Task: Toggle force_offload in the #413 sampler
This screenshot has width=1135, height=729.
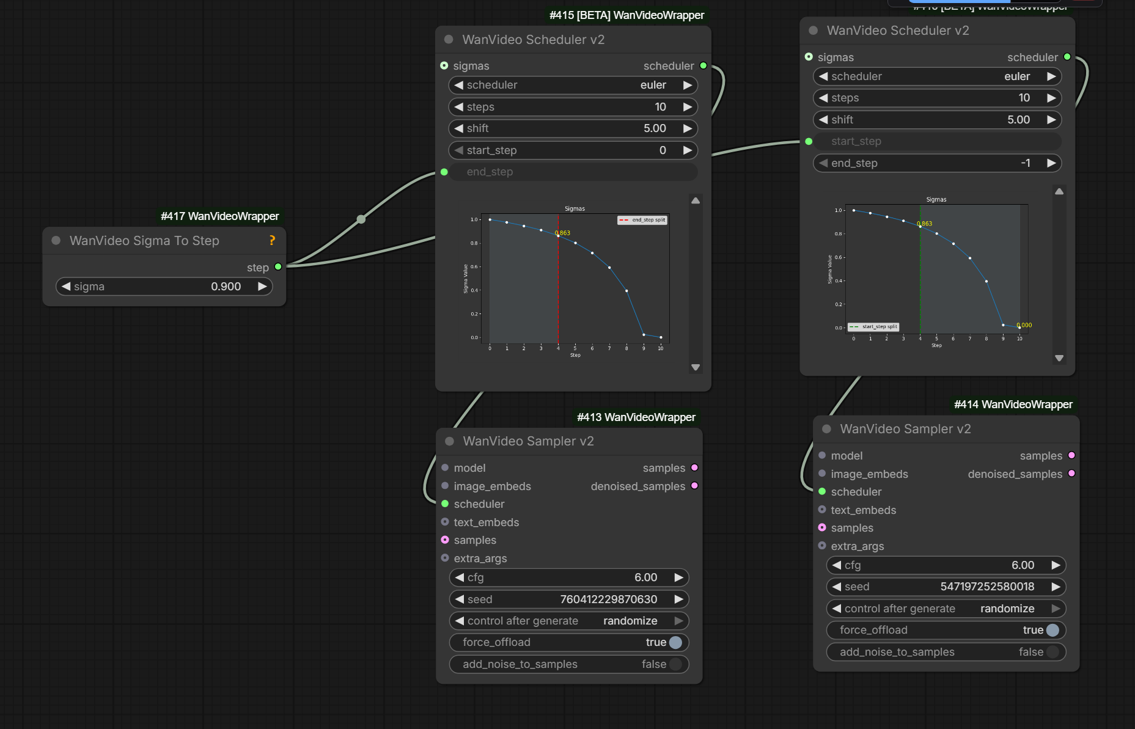Action: click(675, 642)
